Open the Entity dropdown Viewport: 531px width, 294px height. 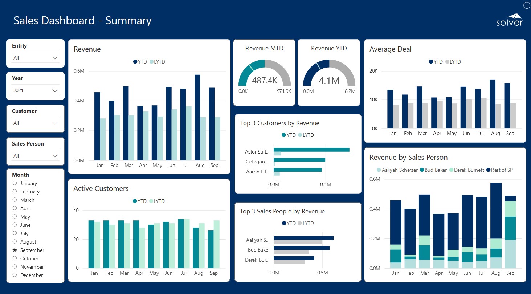coord(35,58)
